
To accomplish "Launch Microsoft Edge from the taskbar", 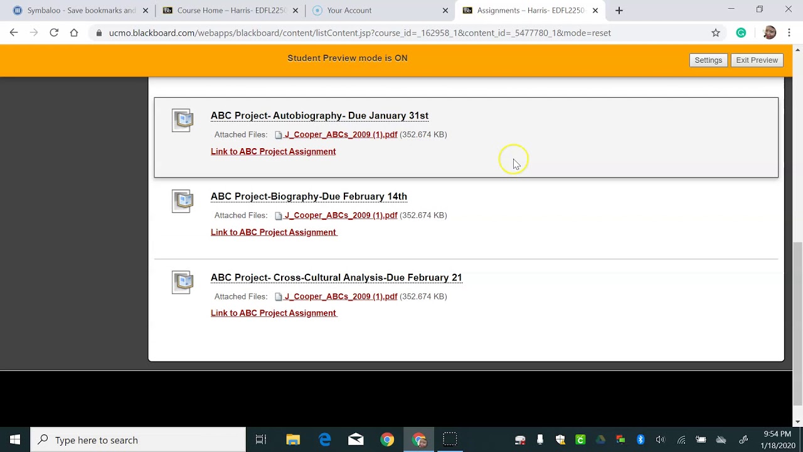I will (324, 440).
